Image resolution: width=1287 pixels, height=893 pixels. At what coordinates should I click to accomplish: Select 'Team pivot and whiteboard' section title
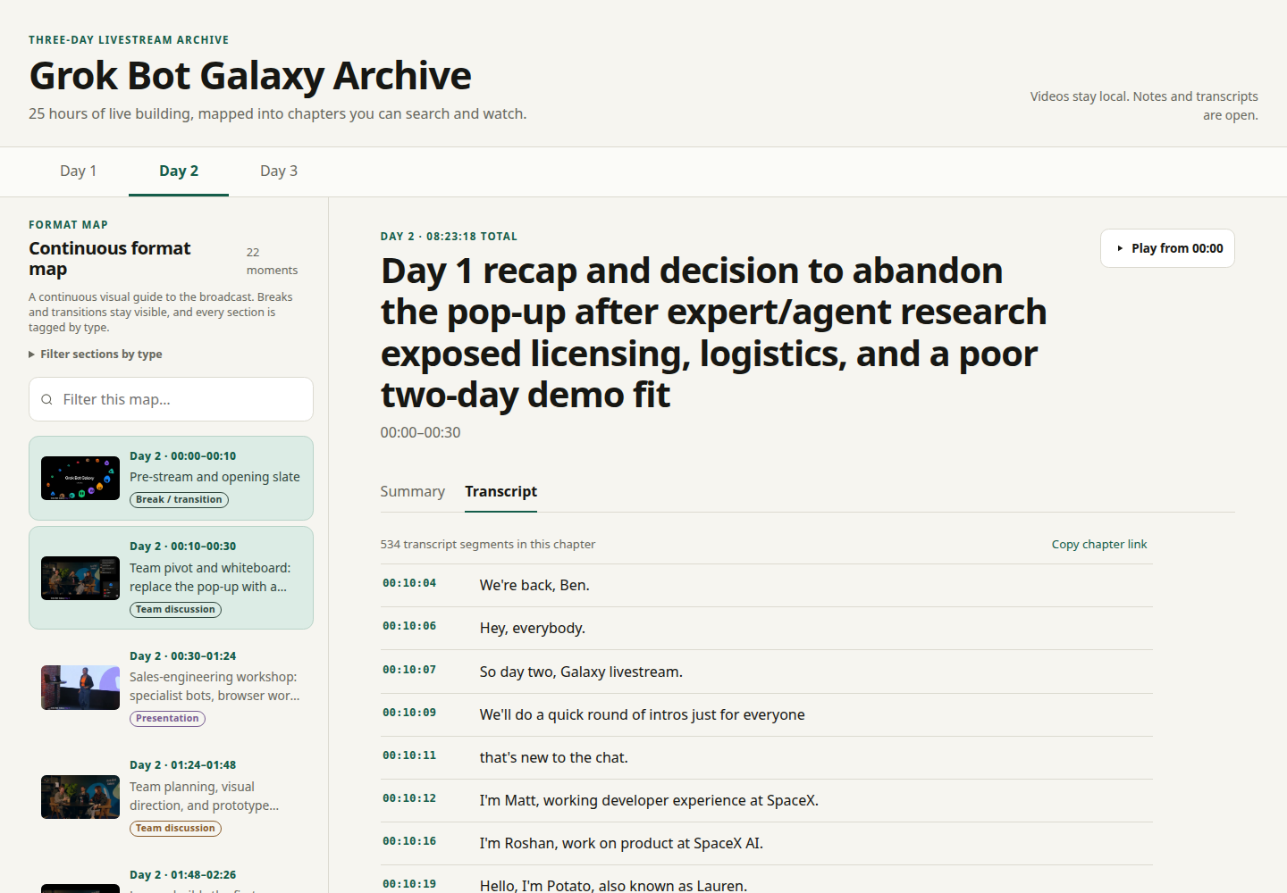click(x=210, y=577)
